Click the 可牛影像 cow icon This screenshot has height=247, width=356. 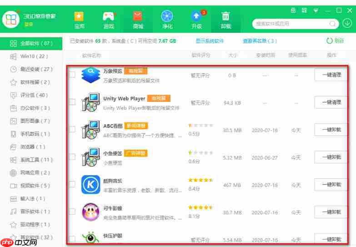90,212
